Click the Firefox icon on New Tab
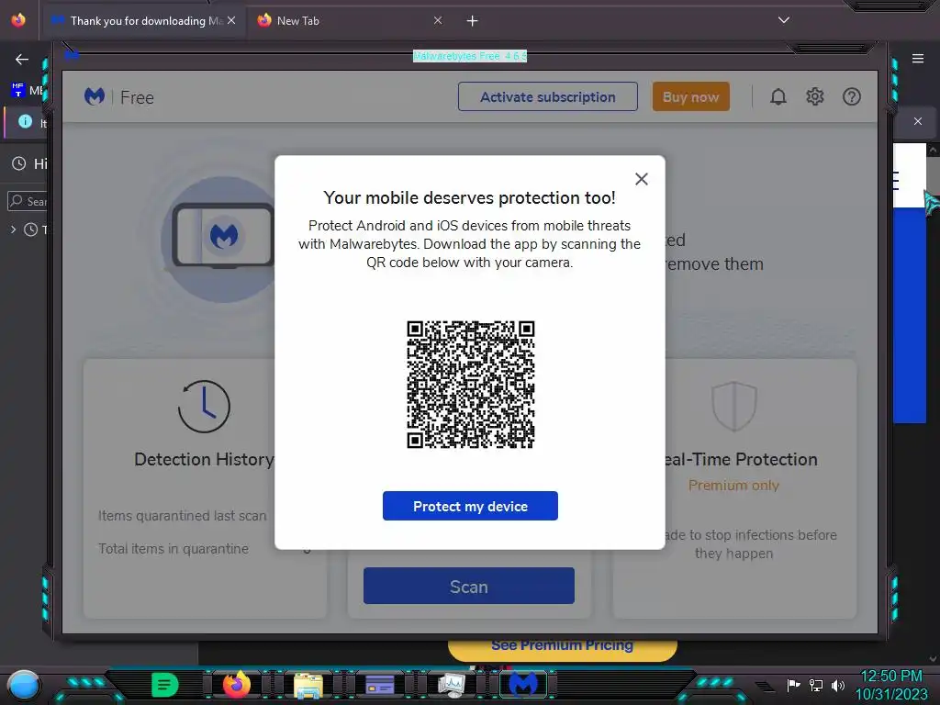The height and width of the screenshot is (705, 940). (x=264, y=20)
